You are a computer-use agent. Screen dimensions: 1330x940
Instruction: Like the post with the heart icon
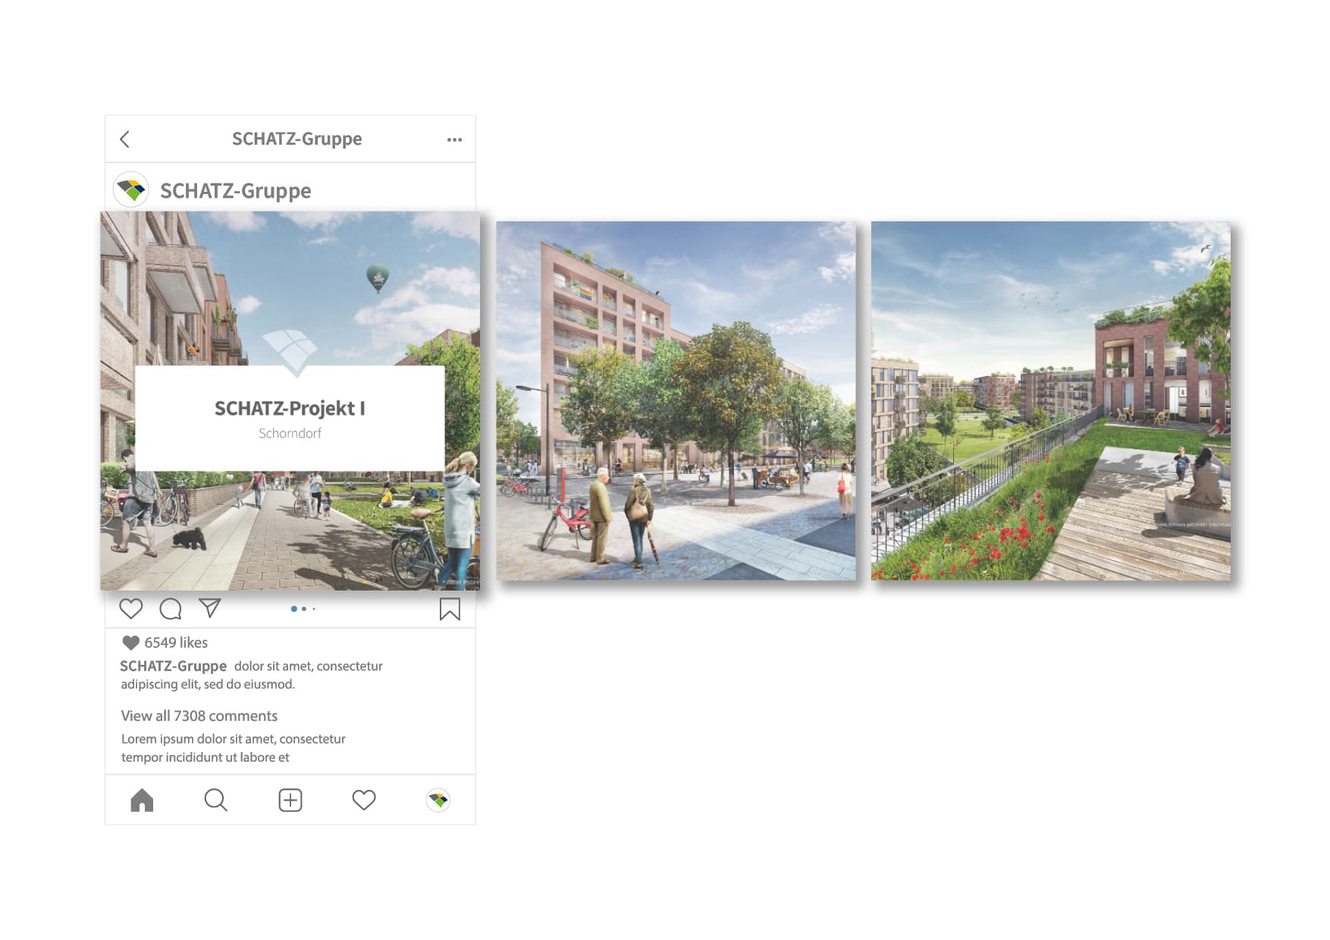(x=131, y=609)
